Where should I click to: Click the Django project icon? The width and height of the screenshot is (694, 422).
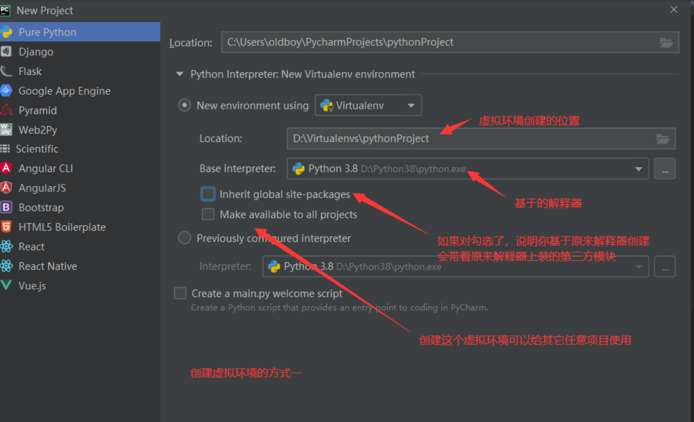[6, 51]
